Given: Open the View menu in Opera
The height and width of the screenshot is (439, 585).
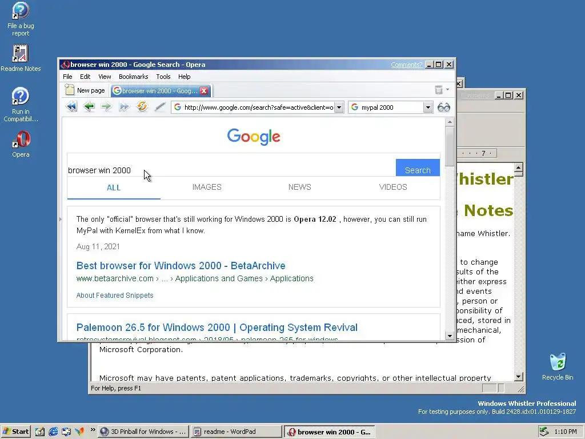Looking at the screenshot, I should (x=105, y=77).
